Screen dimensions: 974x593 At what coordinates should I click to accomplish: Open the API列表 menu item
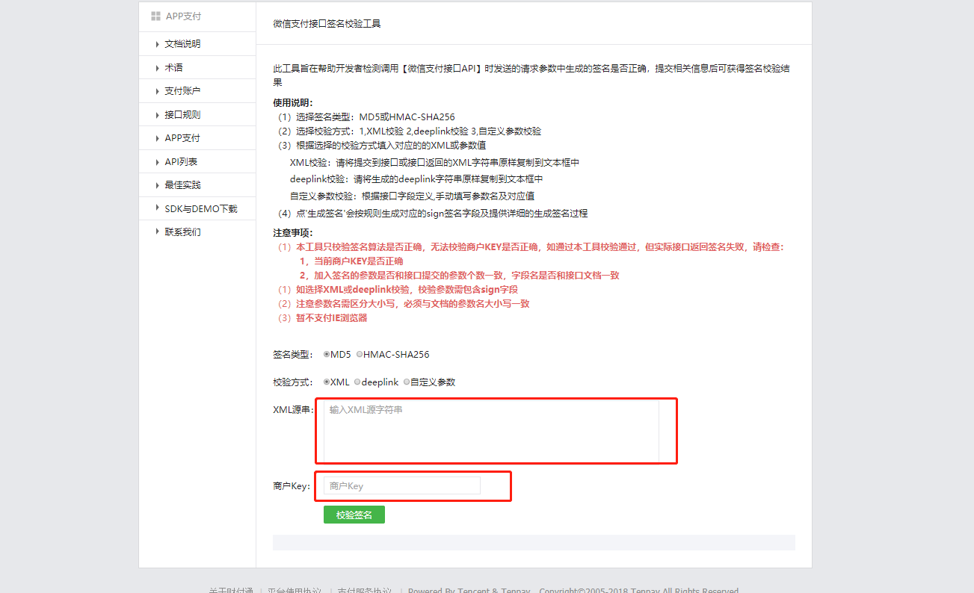point(181,161)
